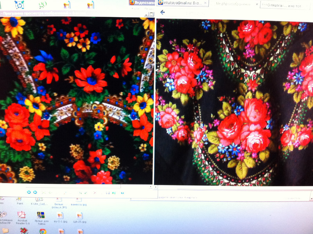Switch to the file.php изображение tab
Image resolution: width=313 pixels, height=234 pixels.
[x=237, y=4]
